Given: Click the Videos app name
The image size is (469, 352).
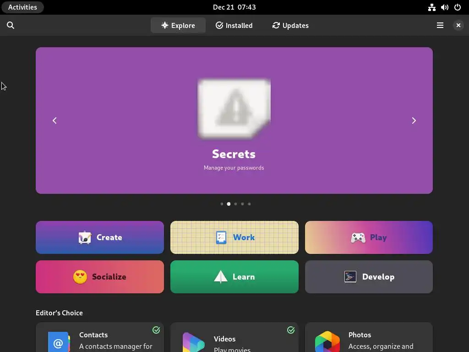Looking at the screenshot, I should tap(224, 339).
